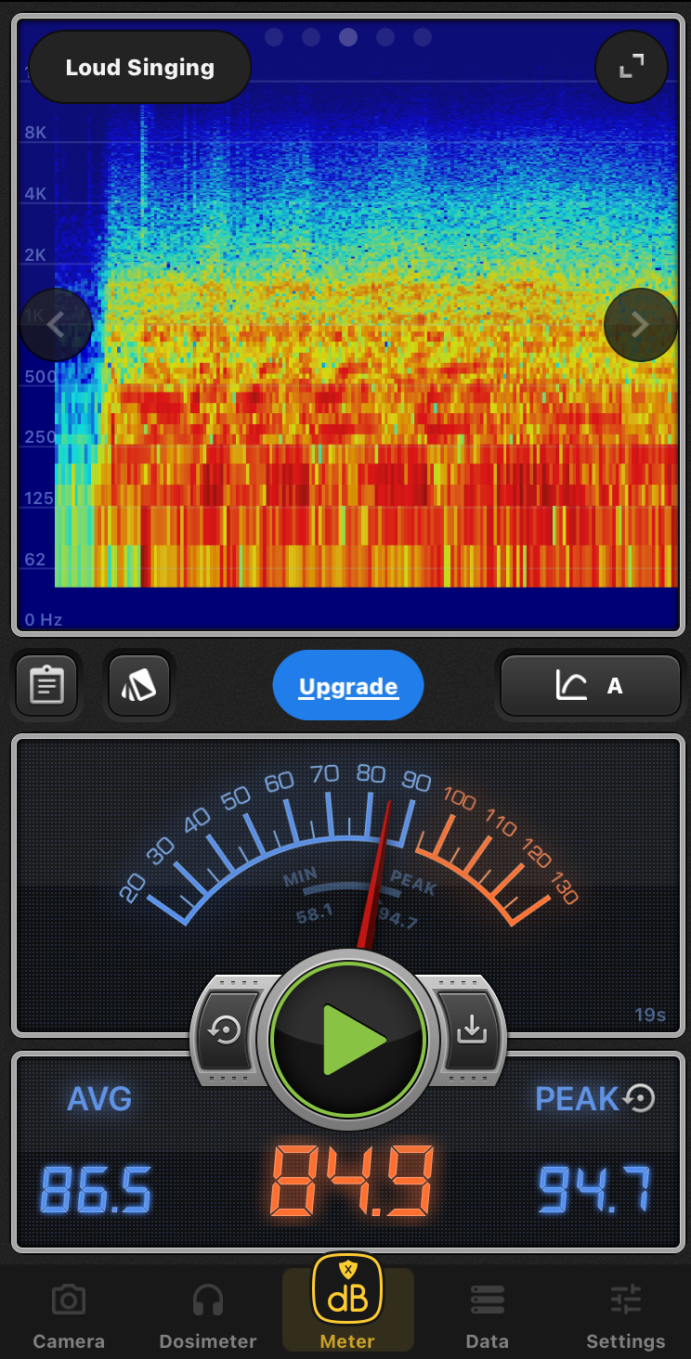Screen dimensions: 691x1359
Task: Select the Meter dB tab
Action: [347, 1304]
